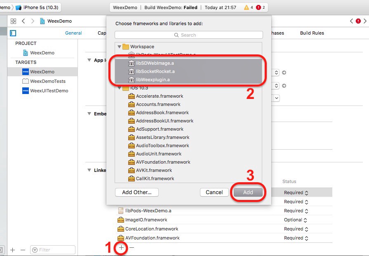This screenshot has height=256, width=369.
Task: Collapse the iOS 10.3 group triangle
Action: (x=119, y=88)
